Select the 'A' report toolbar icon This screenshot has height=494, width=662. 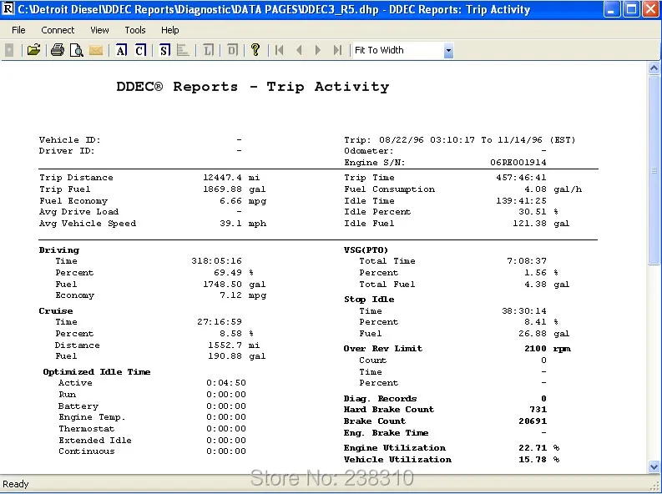tap(121, 50)
